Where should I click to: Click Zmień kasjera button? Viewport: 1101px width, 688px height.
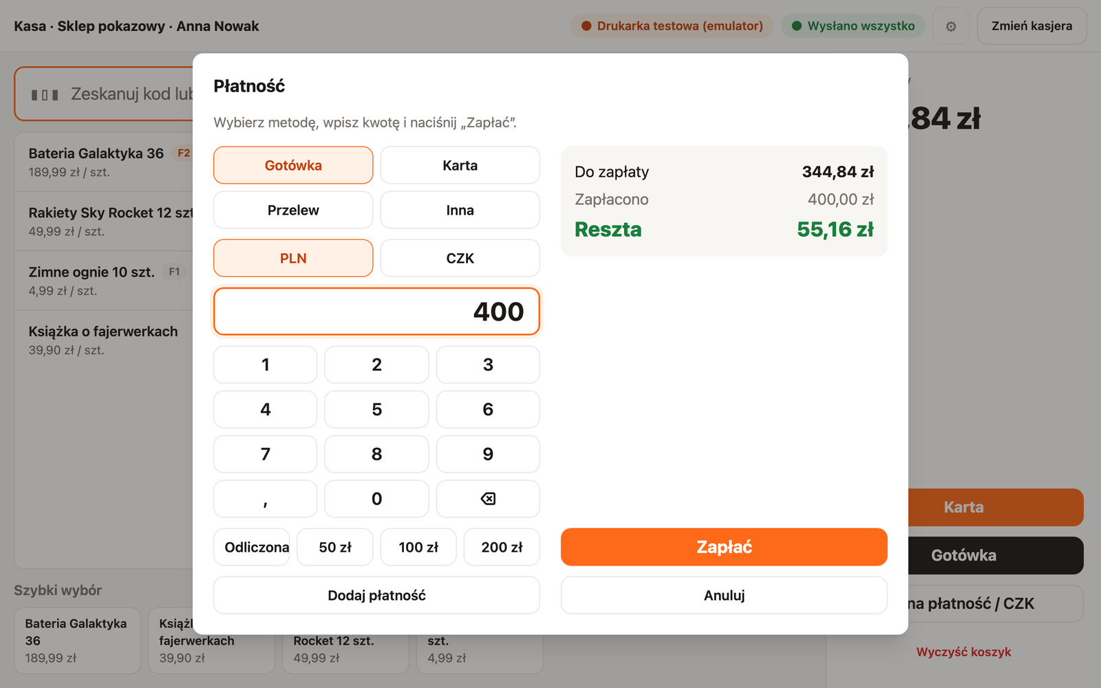tap(1031, 26)
